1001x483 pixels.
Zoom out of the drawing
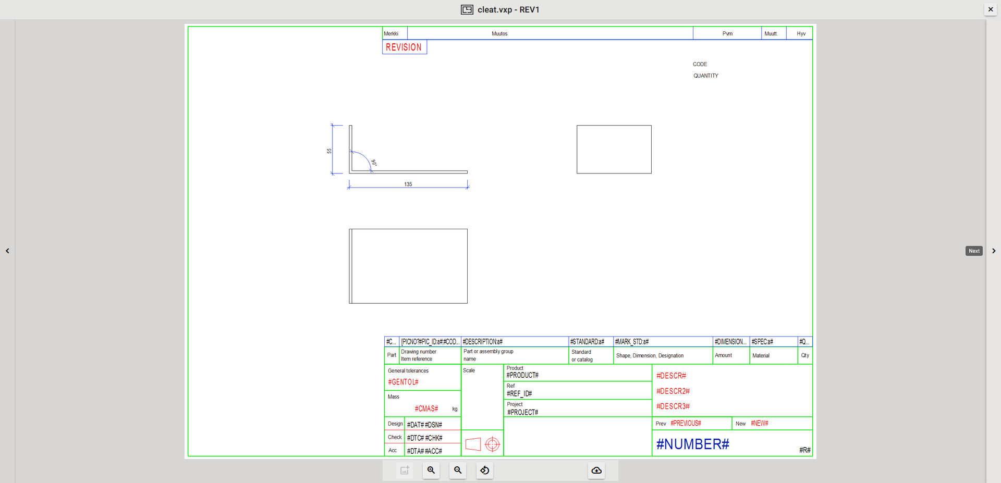click(x=458, y=470)
